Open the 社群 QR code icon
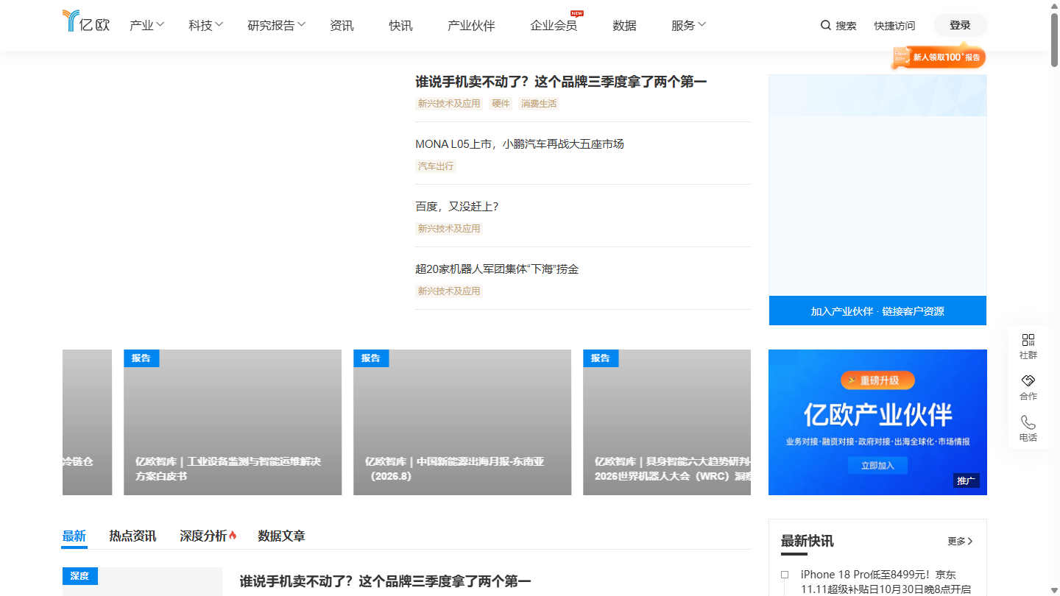This screenshot has height=596, width=1060. pos(1028,340)
